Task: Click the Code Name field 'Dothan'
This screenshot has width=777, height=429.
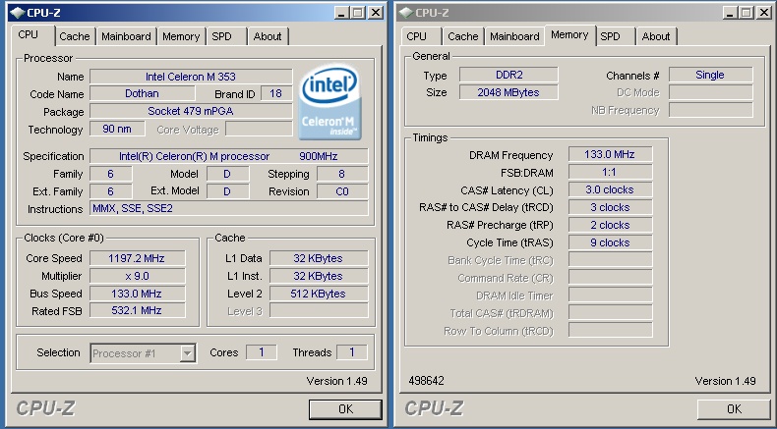Action: pyautogui.click(x=143, y=93)
